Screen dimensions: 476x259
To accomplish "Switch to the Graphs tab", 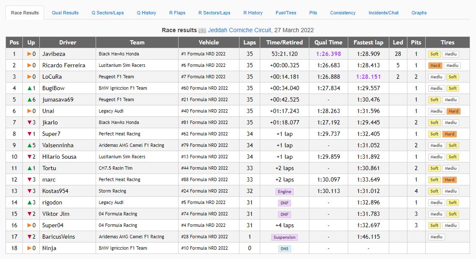I will click(419, 13).
